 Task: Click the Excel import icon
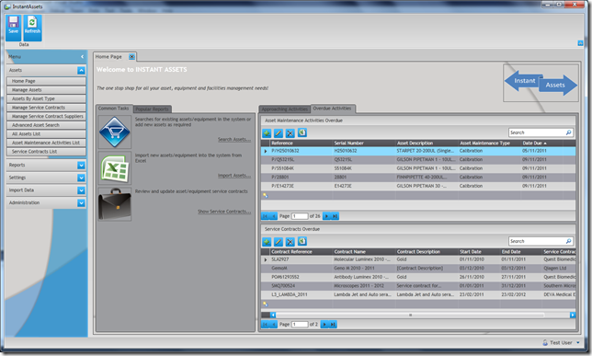[114, 168]
